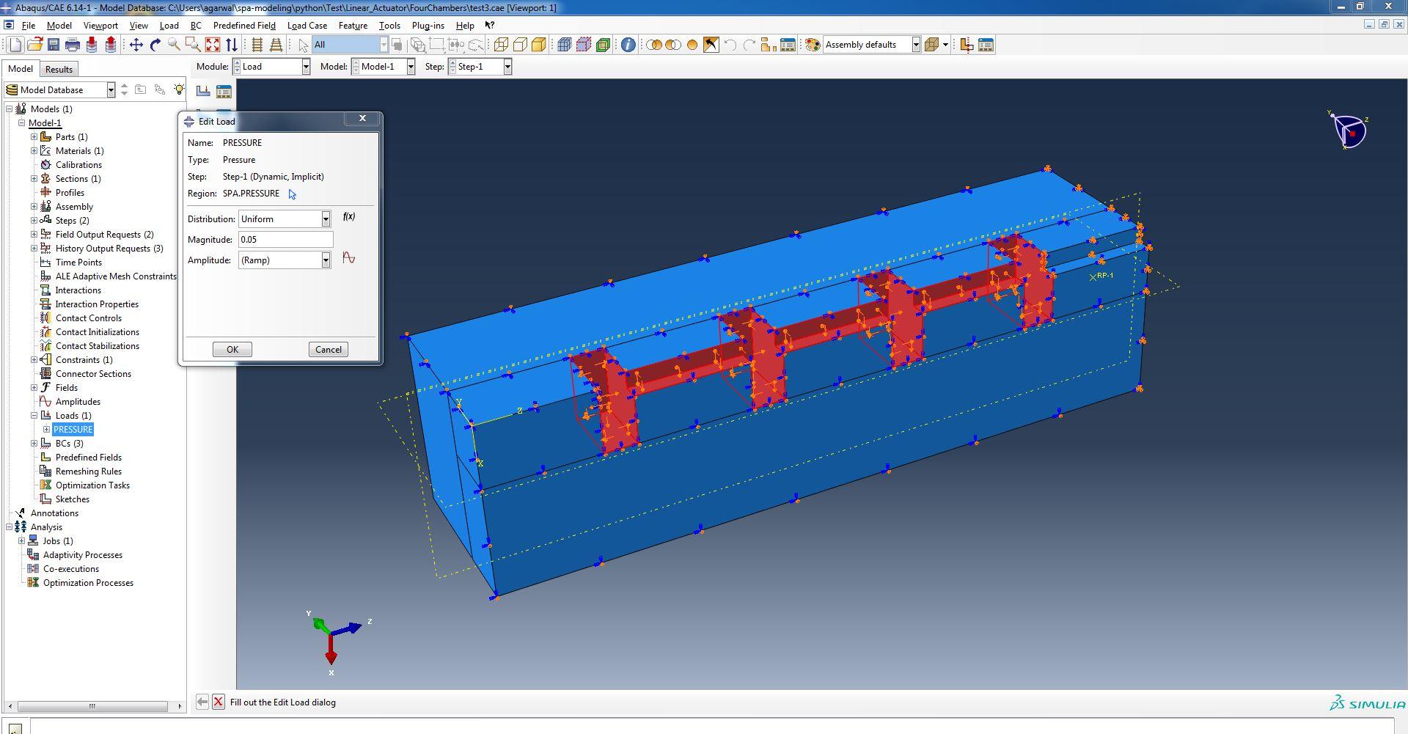Select the Pan View tool
The height and width of the screenshot is (734, 1408).
tap(136, 45)
